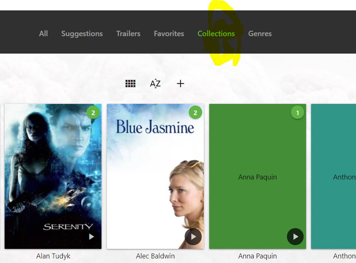Switch to the Genres tab

click(x=260, y=34)
